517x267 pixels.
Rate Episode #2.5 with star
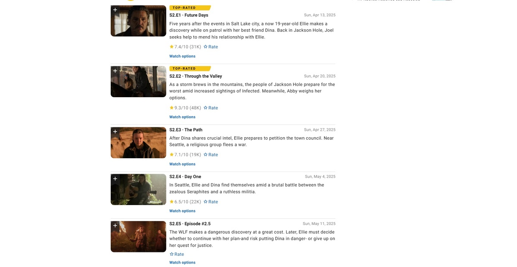tap(177, 254)
